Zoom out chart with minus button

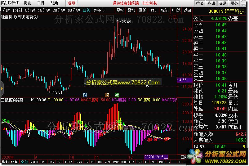pos(185,162)
